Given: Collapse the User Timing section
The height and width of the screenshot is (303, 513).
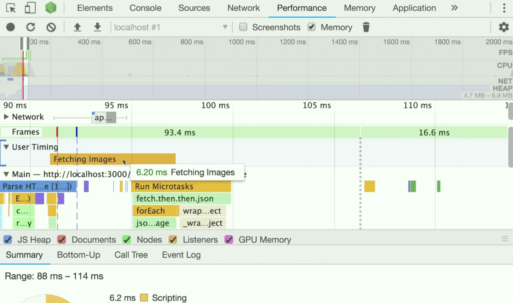Looking at the screenshot, I should [6, 147].
